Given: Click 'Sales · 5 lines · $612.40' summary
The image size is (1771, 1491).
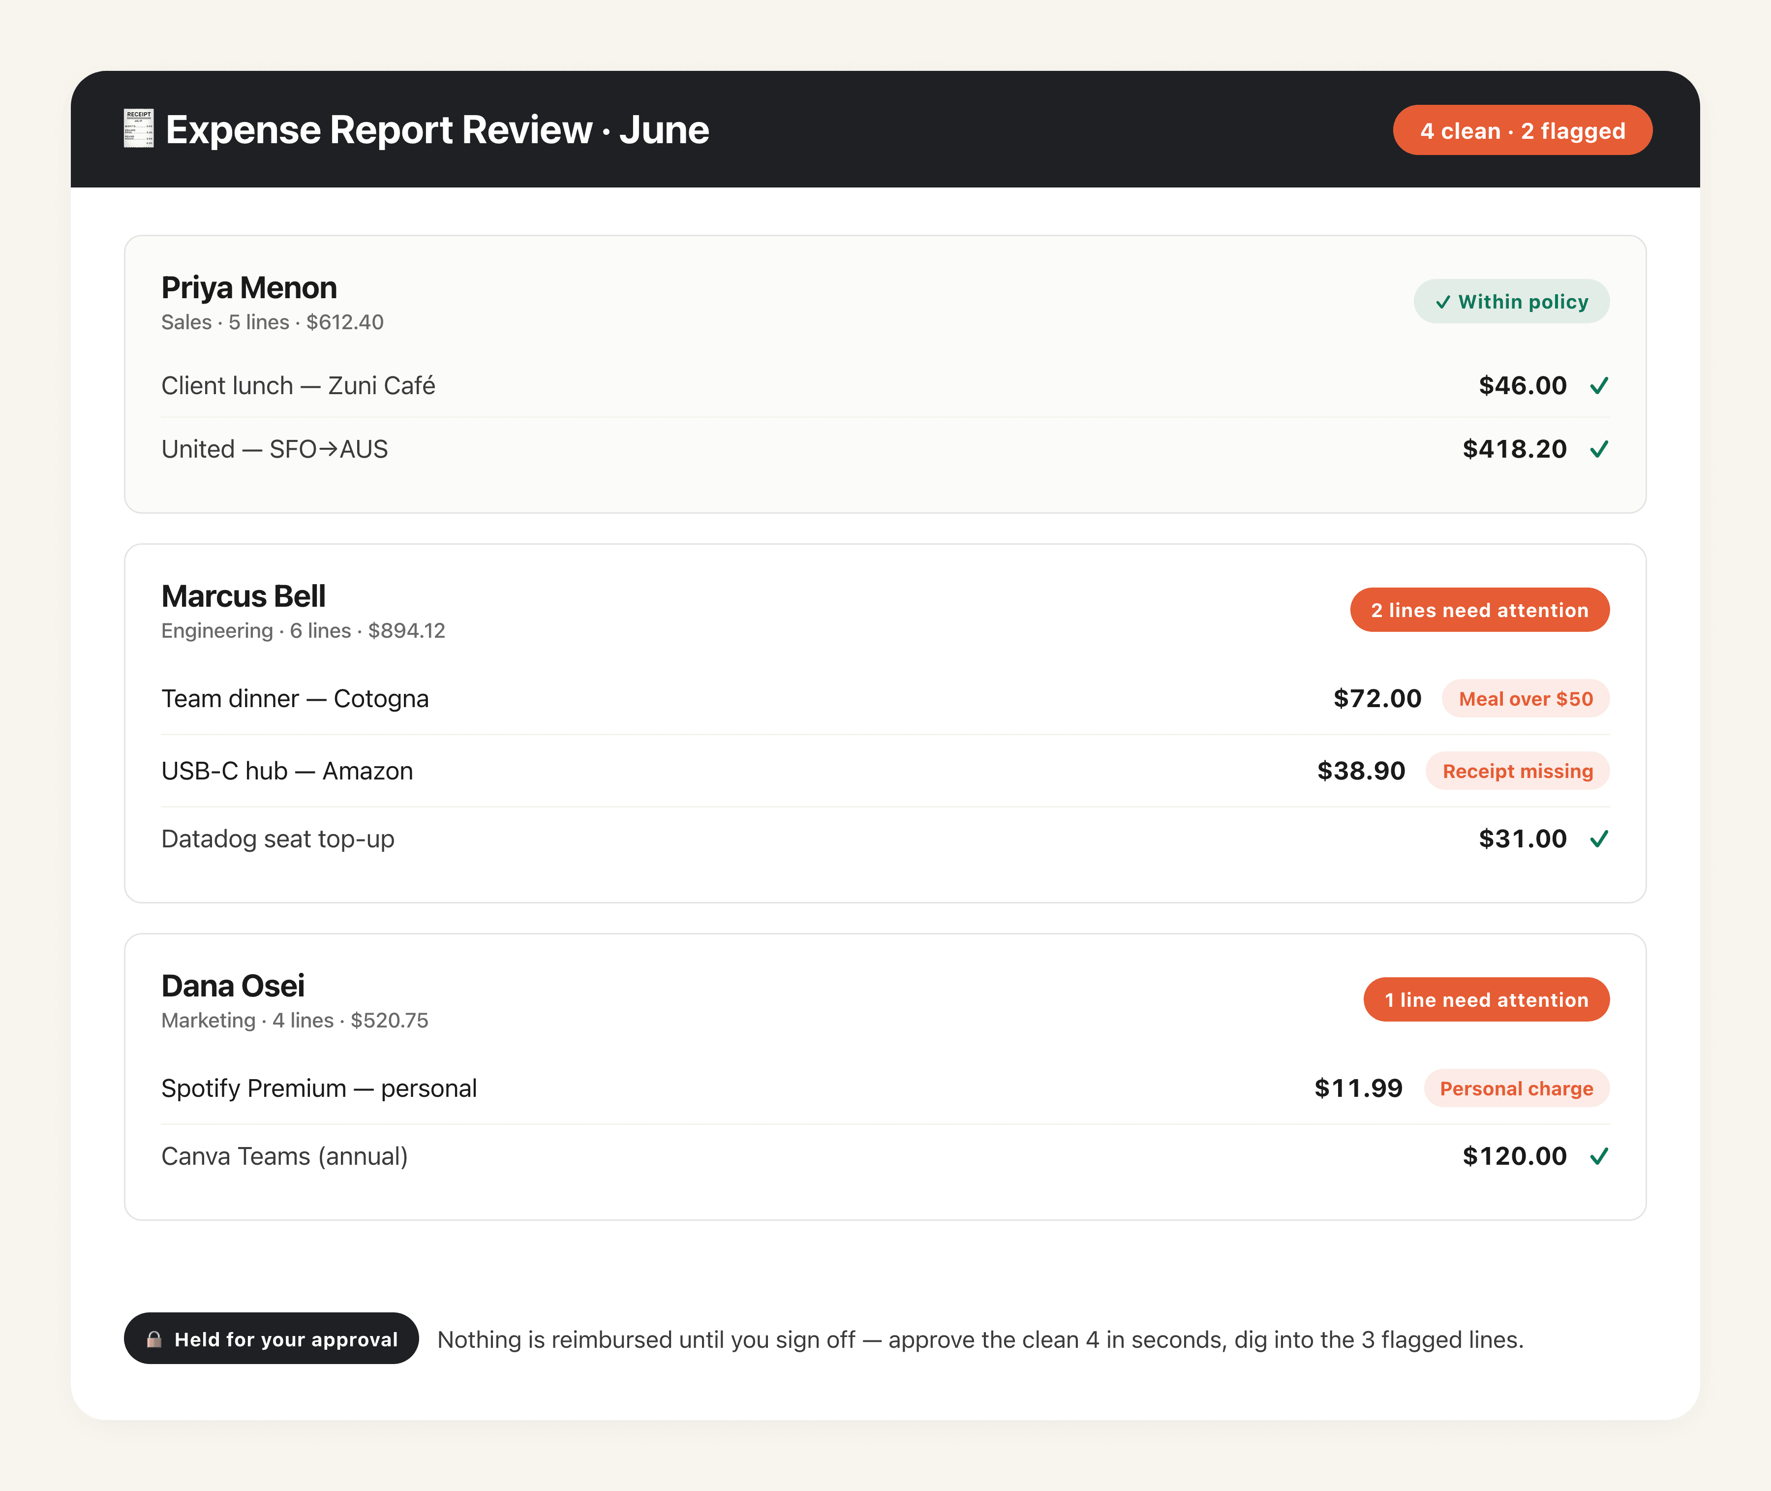Looking at the screenshot, I should click(x=272, y=322).
